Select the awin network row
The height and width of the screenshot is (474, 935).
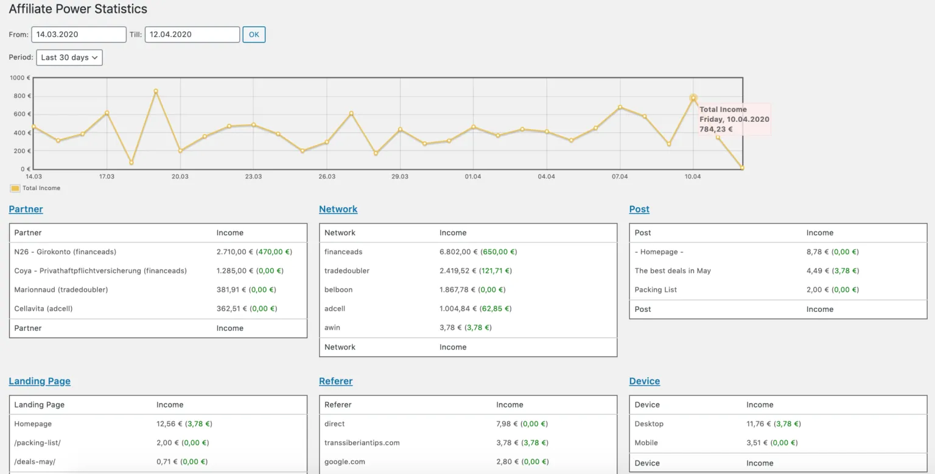[468, 327]
